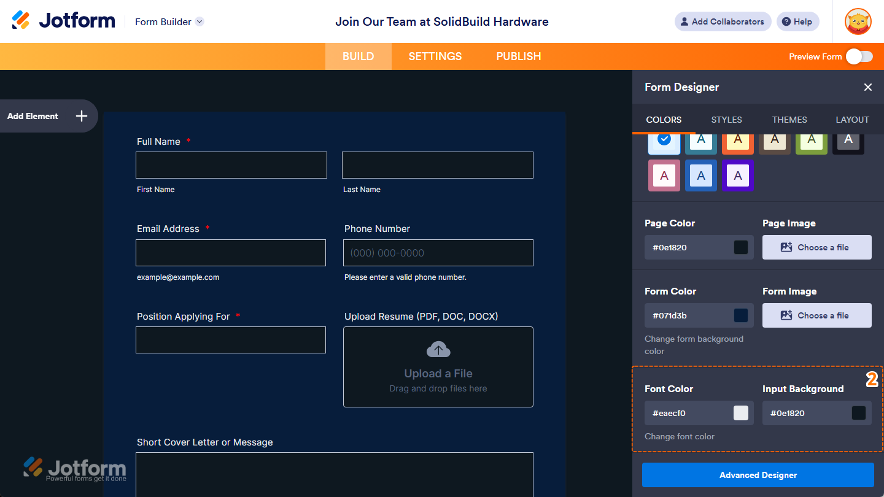Screen dimensions: 884x497
Task: Select the STYLES tab in Form Designer
Action: 727,120
